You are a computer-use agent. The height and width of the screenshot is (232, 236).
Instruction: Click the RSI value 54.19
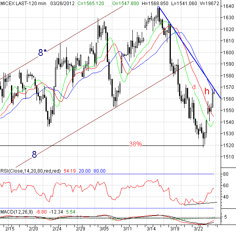[70, 171]
